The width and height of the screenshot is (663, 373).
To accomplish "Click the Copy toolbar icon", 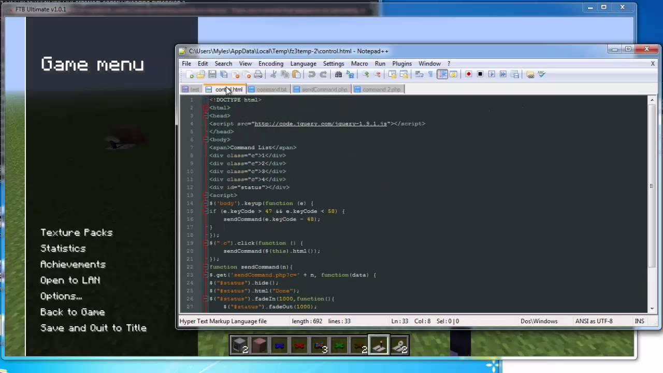I will [x=285, y=74].
